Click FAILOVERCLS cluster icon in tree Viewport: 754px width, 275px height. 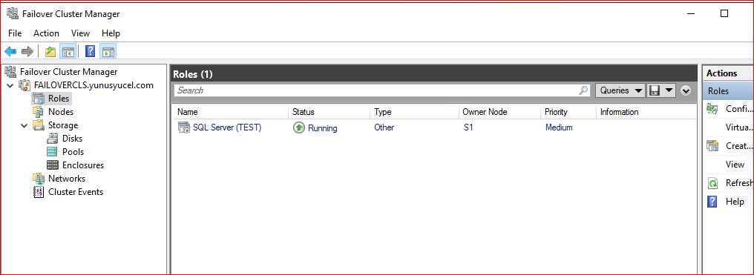[x=24, y=85]
